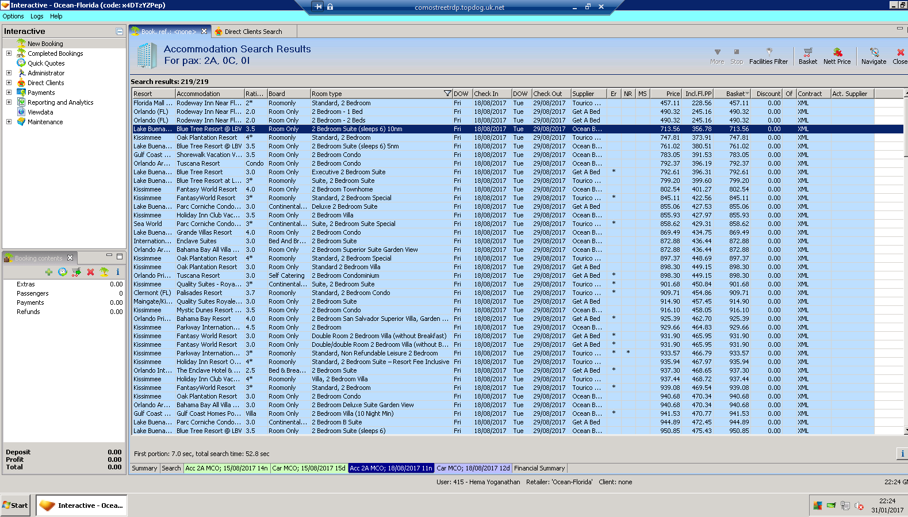
Task: Expand the Direct Clients tree node
Action: 9,83
